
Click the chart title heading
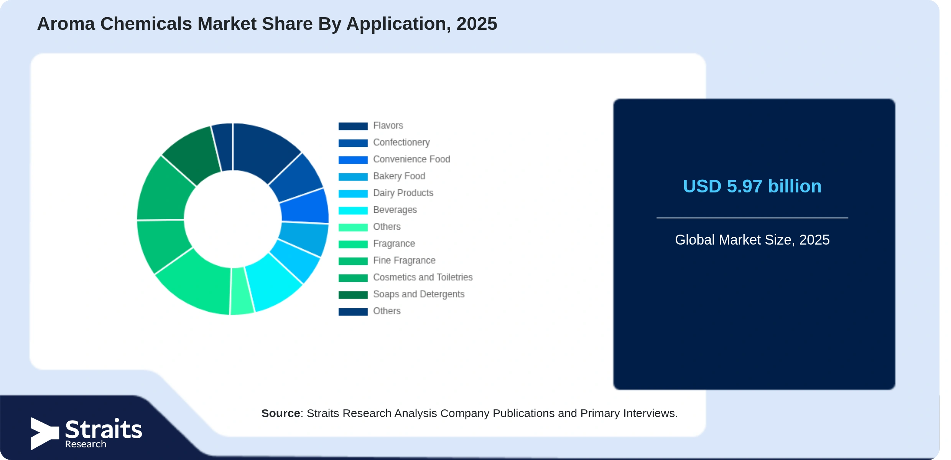pos(267,24)
